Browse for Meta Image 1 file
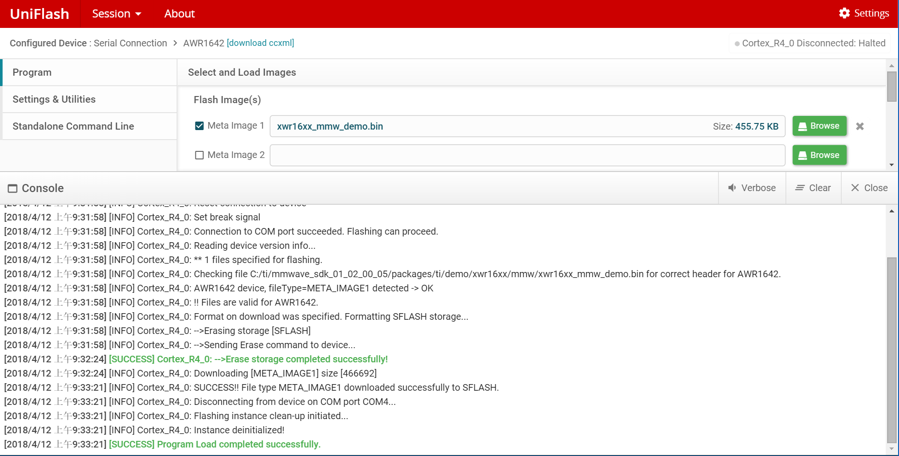 pyautogui.click(x=819, y=126)
